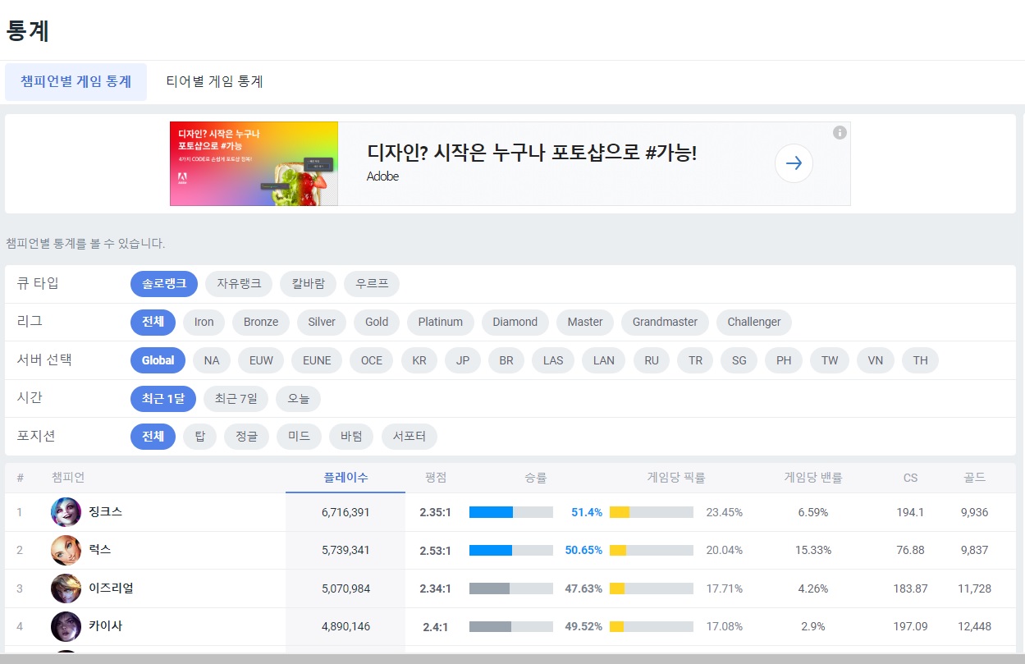The image size is (1025, 664).
Task: Sort the table by the 플레이수 header
Action: tap(345, 478)
